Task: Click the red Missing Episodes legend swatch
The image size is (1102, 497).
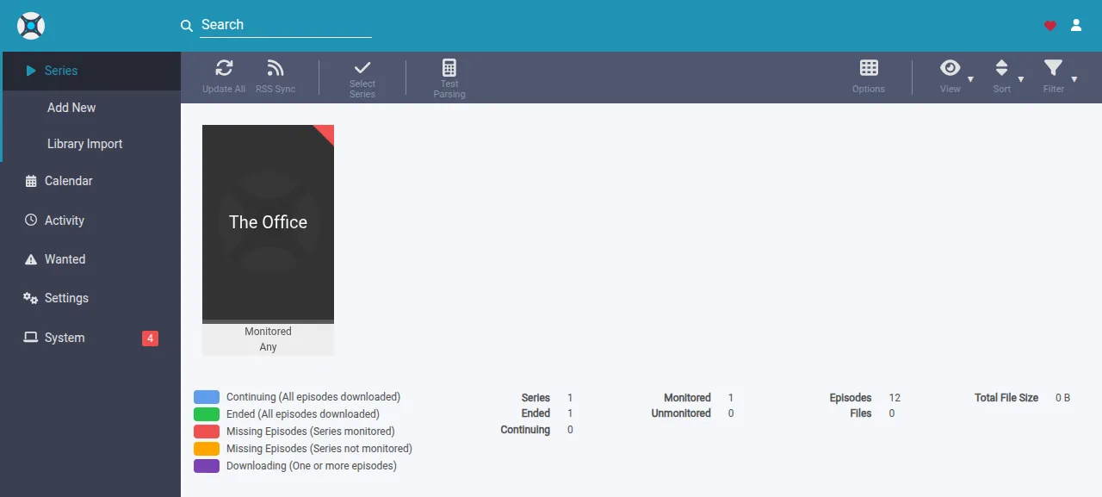Action: (x=207, y=432)
